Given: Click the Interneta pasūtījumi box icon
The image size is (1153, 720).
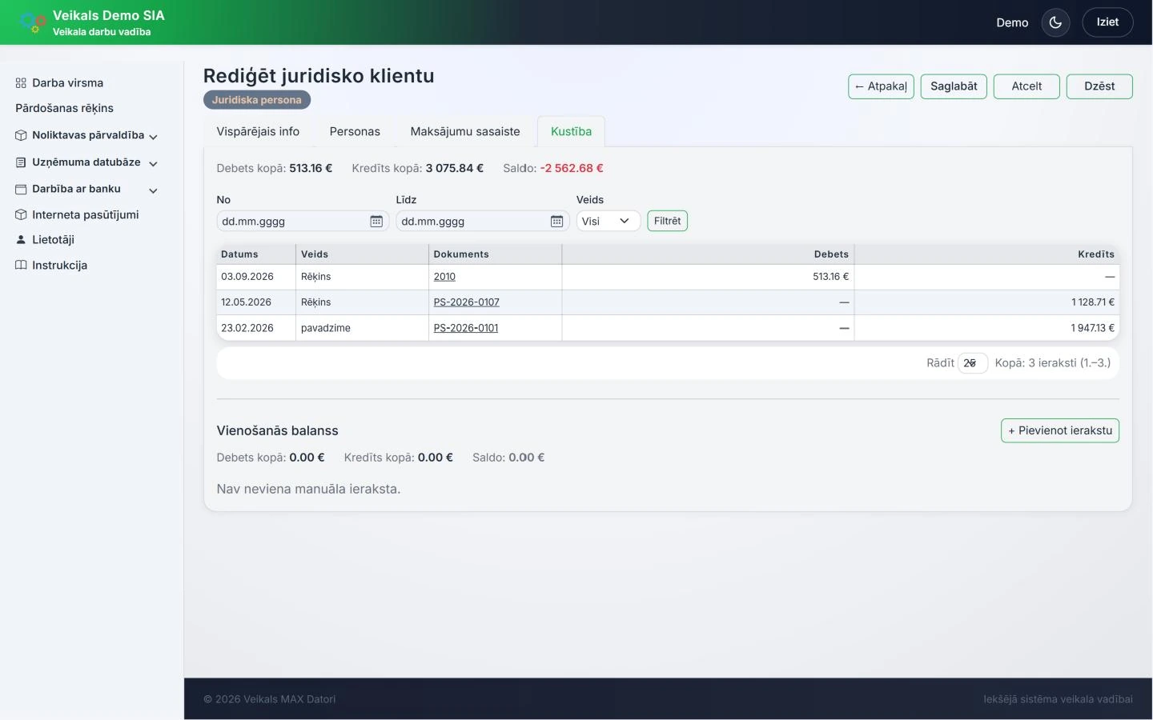Looking at the screenshot, I should pos(21,215).
